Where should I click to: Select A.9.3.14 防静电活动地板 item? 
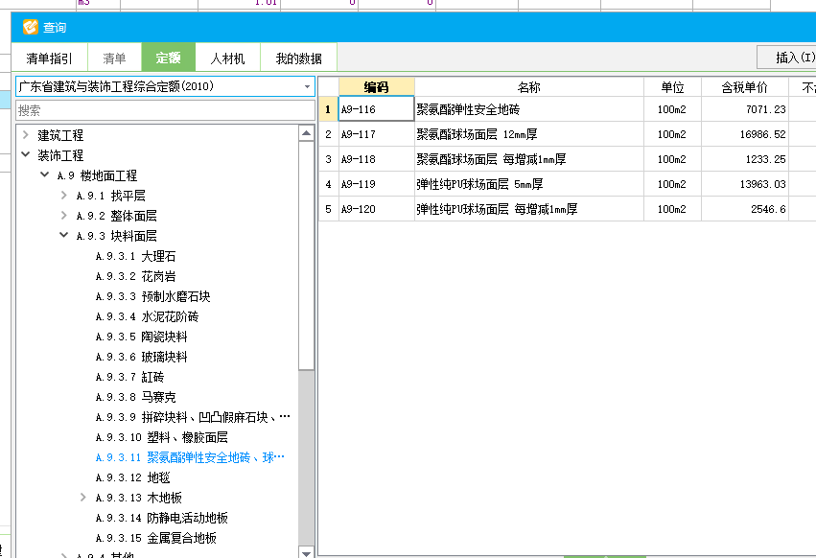pyautogui.click(x=162, y=518)
